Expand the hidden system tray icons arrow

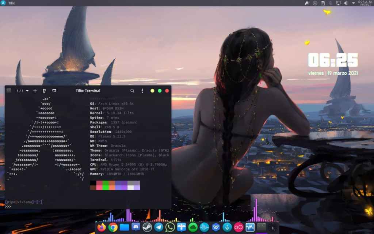point(353,3)
